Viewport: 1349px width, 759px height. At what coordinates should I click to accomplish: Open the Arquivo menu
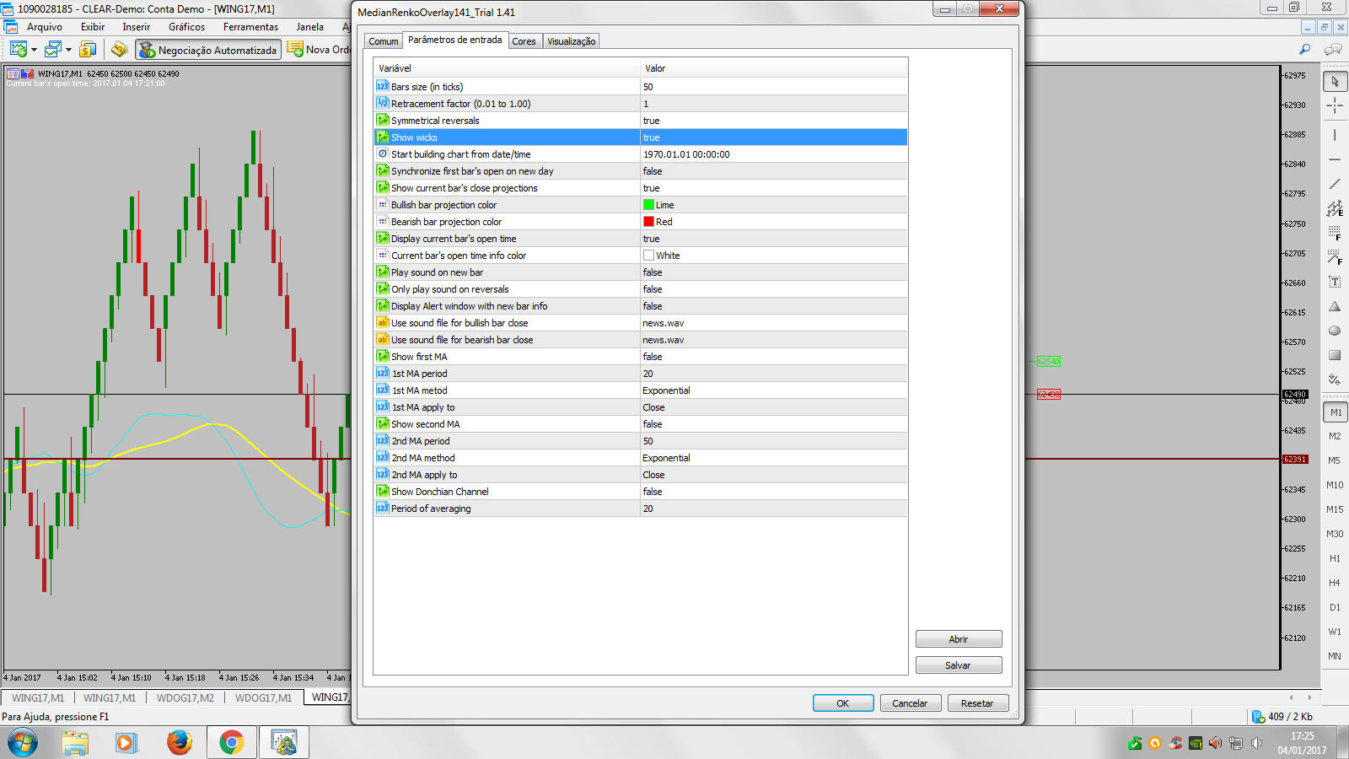[45, 27]
